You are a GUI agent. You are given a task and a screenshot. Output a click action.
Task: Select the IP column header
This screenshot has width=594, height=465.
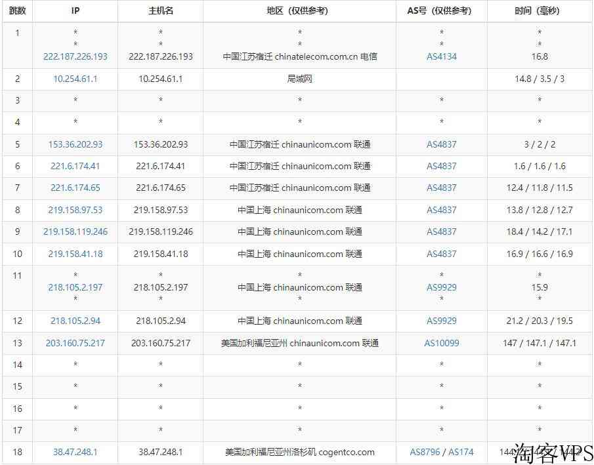(x=75, y=11)
